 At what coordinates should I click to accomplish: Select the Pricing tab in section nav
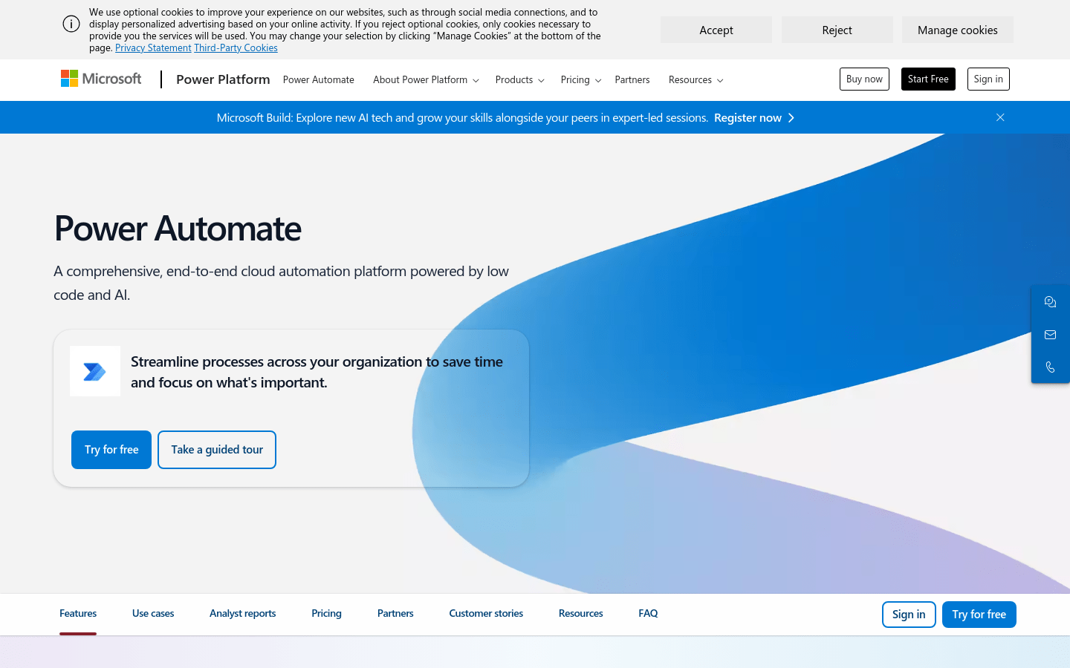pos(326,613)
